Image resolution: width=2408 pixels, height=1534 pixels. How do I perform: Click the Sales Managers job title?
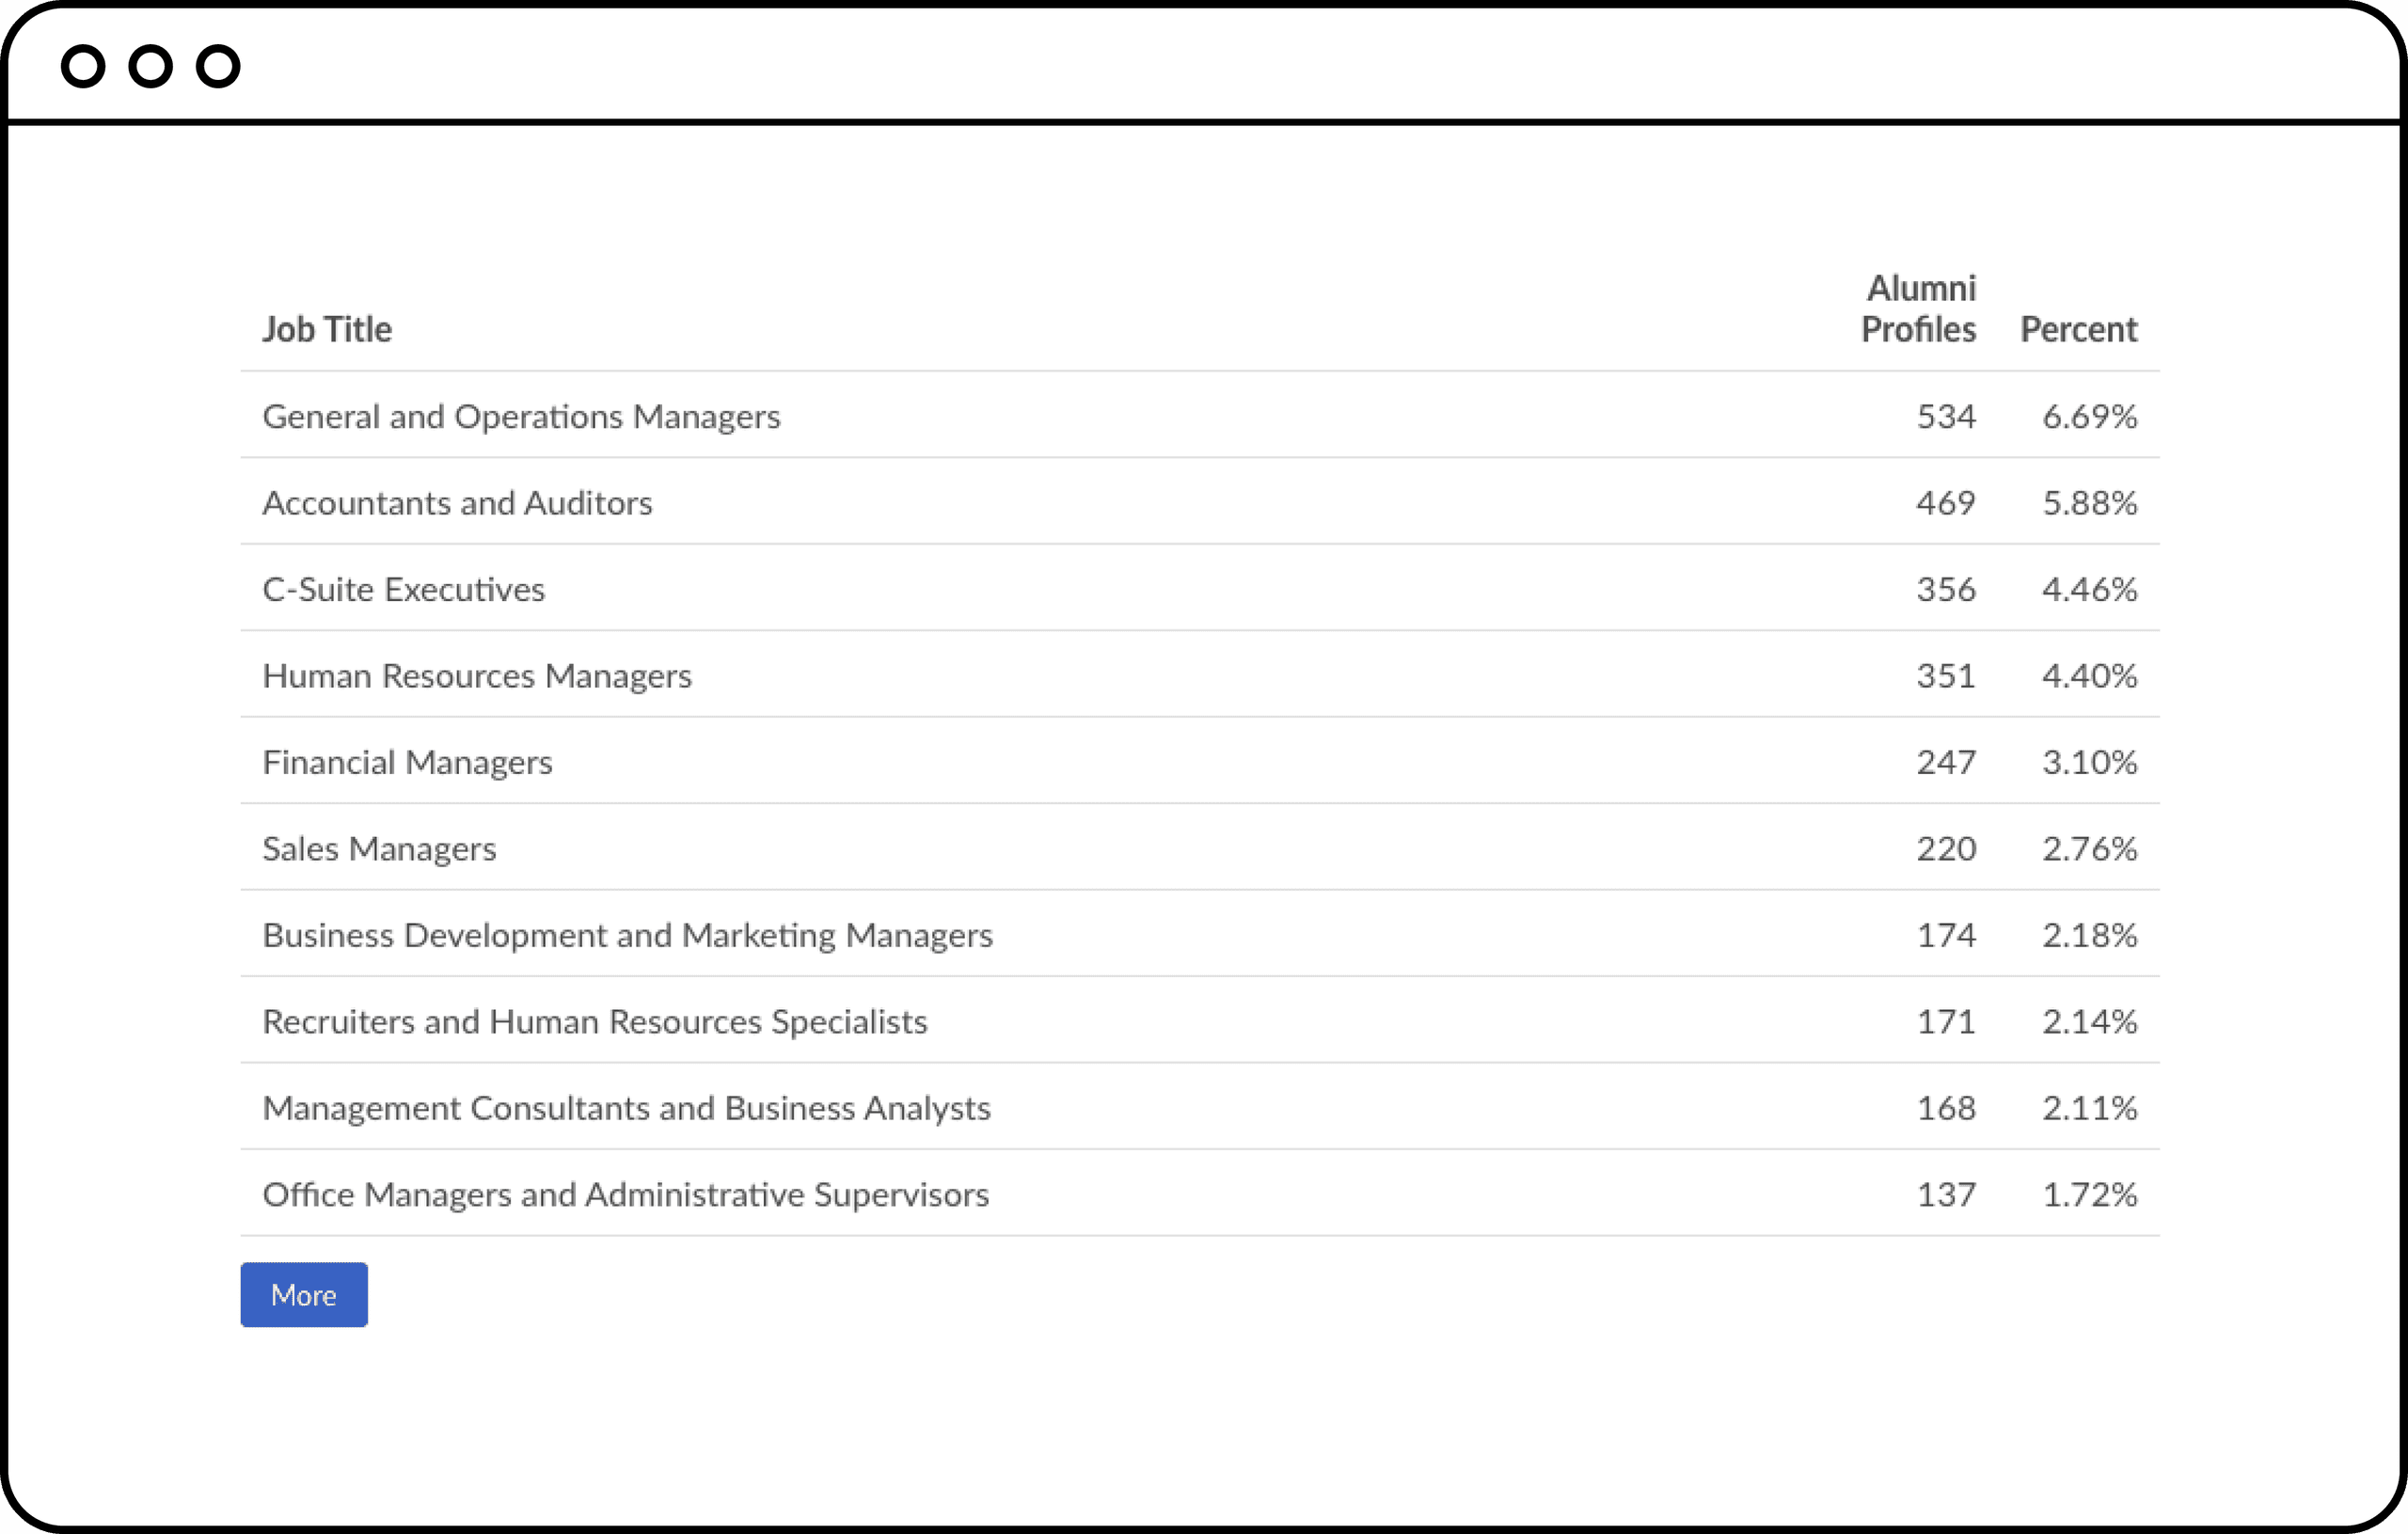tap(379, 849)
